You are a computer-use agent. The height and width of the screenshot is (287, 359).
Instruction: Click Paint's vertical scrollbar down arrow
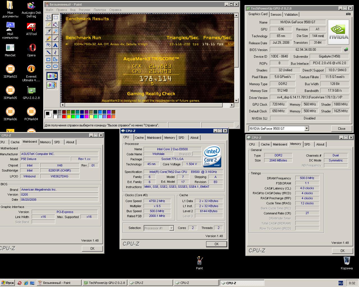click(x=236, y=101)
